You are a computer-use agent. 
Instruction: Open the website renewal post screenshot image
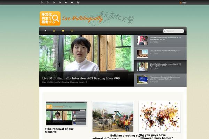[66, 114]
